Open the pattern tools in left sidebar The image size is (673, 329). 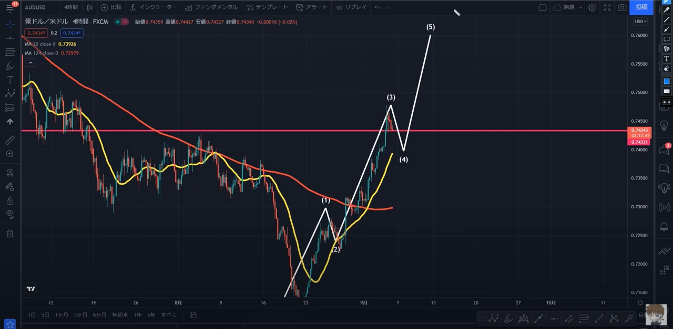tap(9, 93)
